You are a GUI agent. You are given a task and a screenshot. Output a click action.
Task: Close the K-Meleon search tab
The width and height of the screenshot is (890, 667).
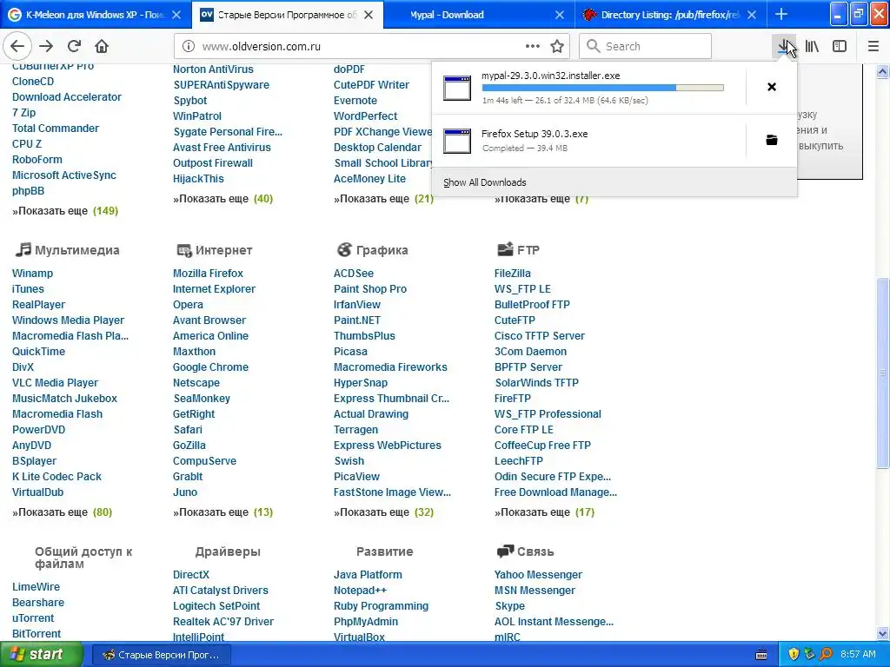[176, 15]
